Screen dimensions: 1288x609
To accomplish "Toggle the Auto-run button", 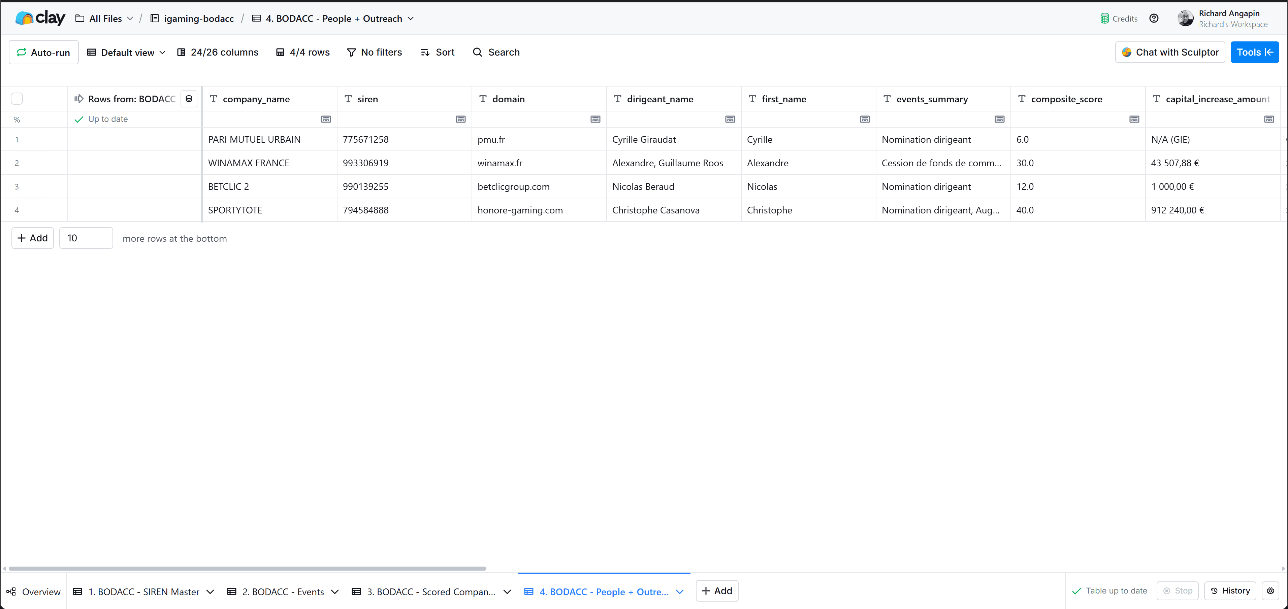I will point(44,53).
